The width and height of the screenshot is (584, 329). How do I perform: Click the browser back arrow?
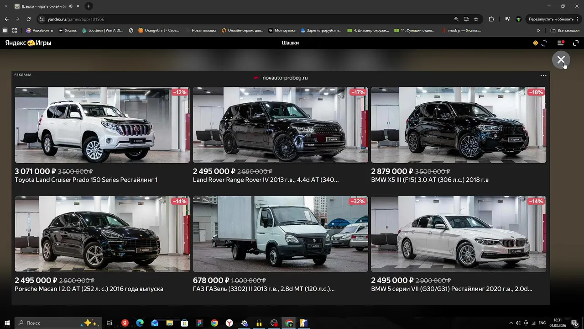pos(6,19)
